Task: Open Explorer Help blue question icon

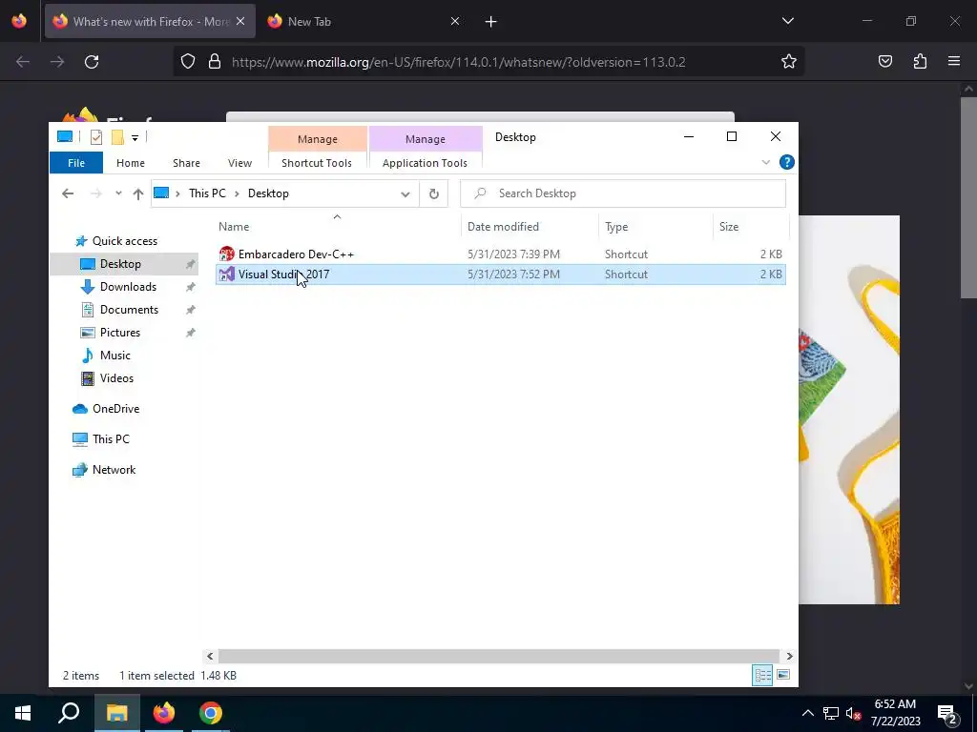Action: 786,162
